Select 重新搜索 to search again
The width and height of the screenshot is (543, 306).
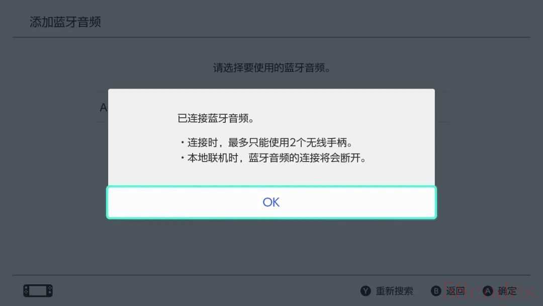coord(395,291)
